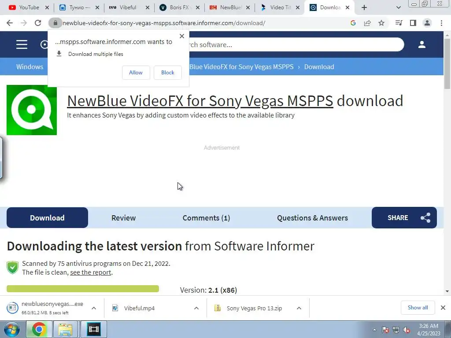
Task: Click the share icon on SHARE button
Action: click(425, 218)
